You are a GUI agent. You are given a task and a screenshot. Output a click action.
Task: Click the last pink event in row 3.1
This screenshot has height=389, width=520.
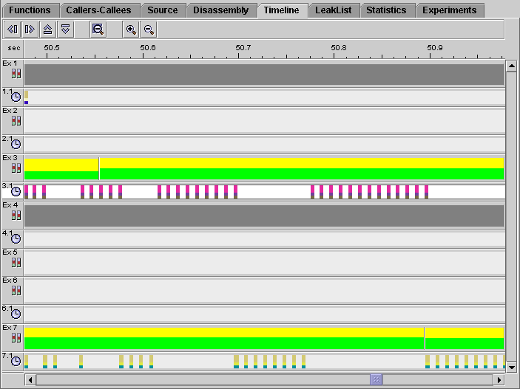tap(427, 192)
